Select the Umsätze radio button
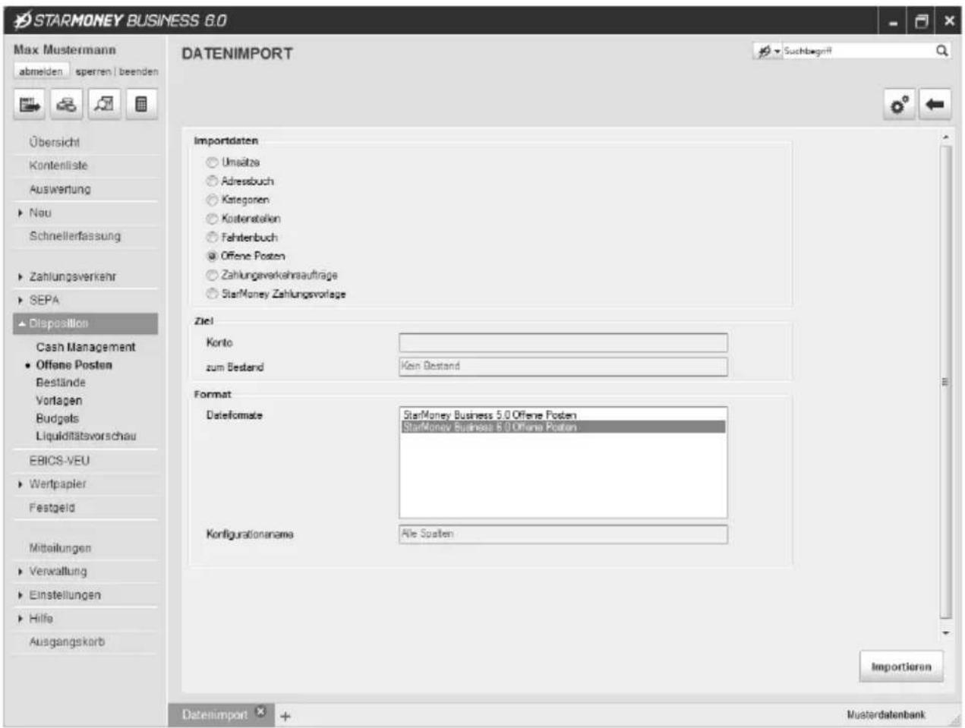The image size is (965, 728). [x=212, y=162]
